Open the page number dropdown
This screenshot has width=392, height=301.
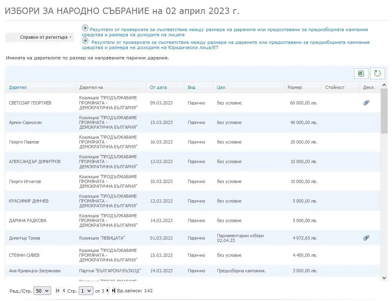pyautogui.click(x=86, y=291)
